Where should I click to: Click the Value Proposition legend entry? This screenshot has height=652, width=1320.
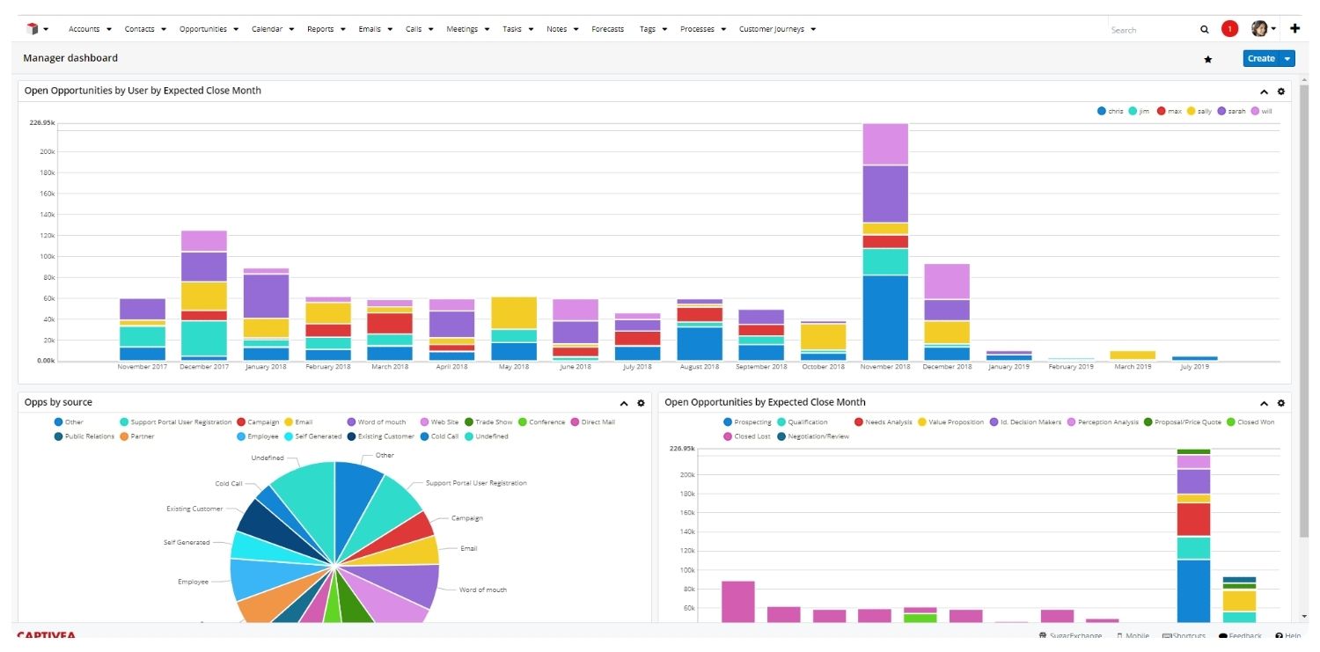tap(950, 422)
